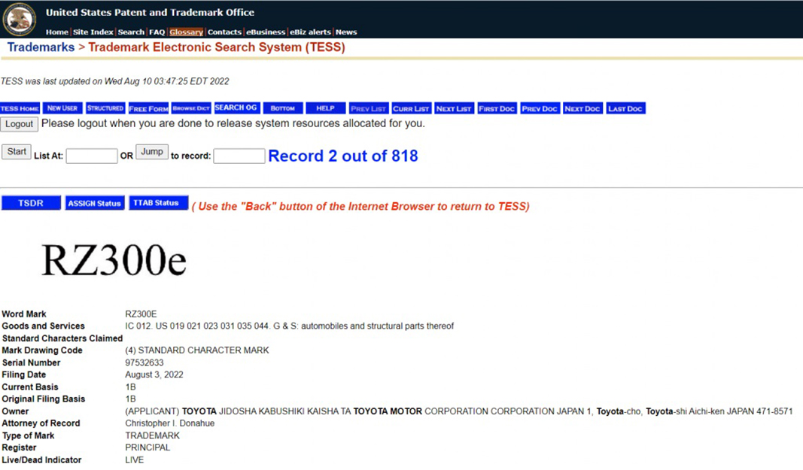Go to Prev Doc button
This screenshot has width=803, height=470.
point(540,108)
